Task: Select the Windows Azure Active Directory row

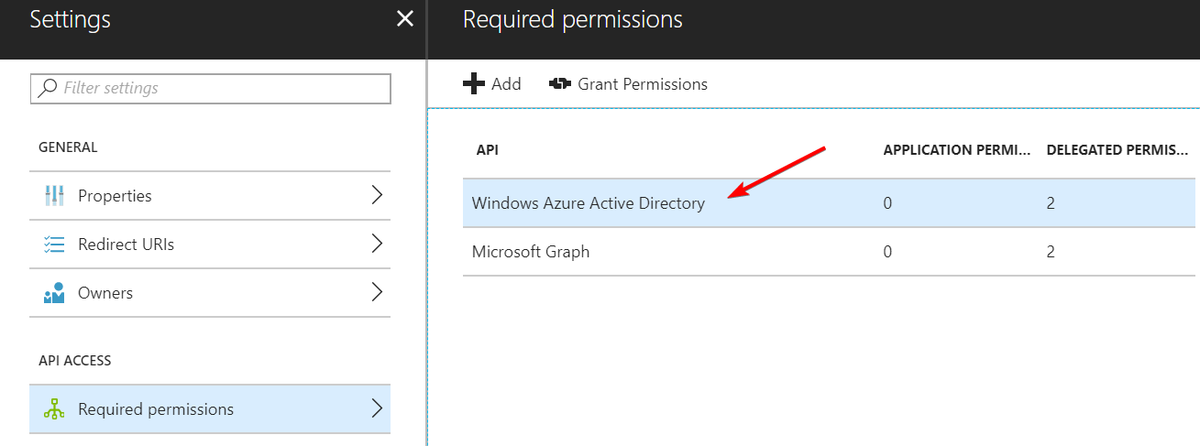Action: point(830,203)
